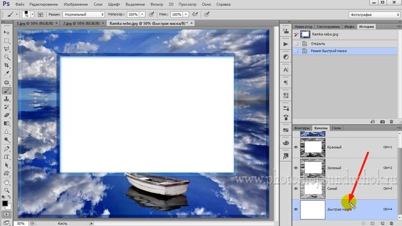Viewport: 402px width, 226px height.
Task: Select the Type tool
Action: pos(7,157)
